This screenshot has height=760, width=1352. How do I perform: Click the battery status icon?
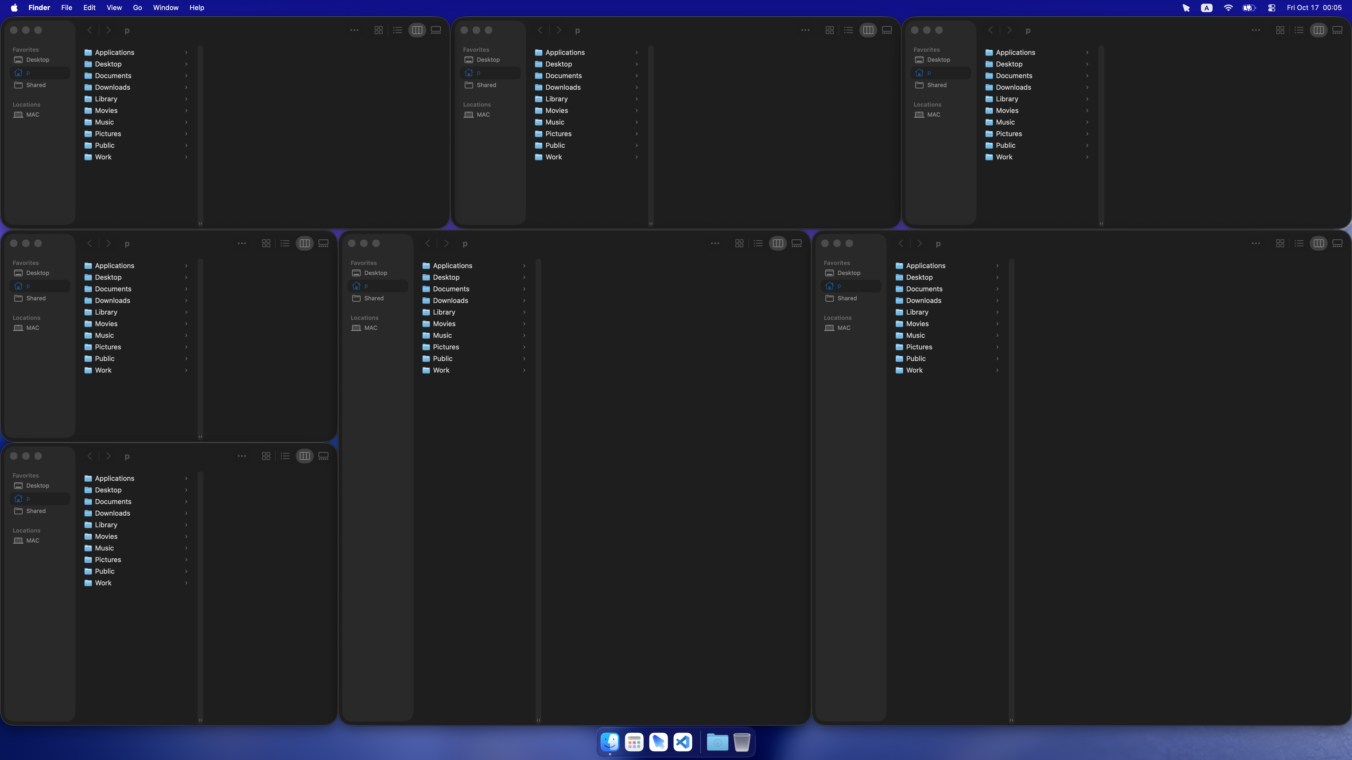(x=1249, y=8)
